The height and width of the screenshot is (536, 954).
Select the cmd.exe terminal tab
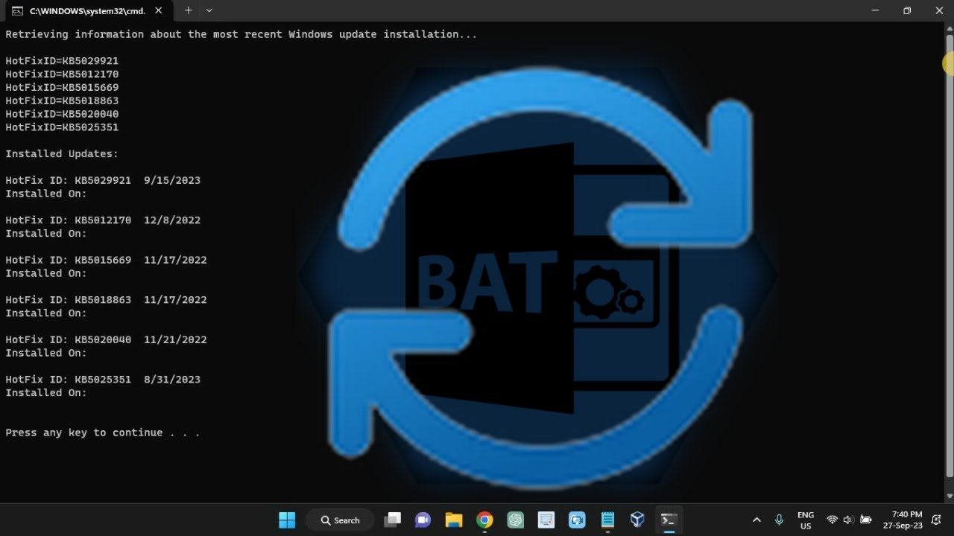[x=88, y=10]
